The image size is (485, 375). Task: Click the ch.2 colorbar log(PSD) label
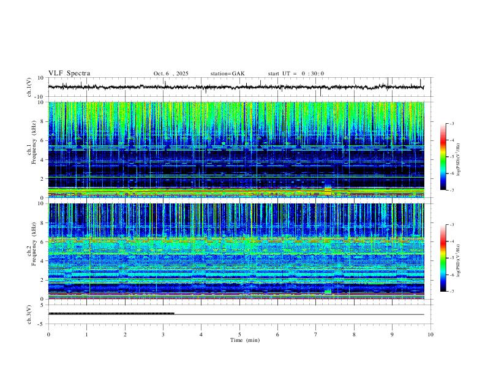click(459, 261)
